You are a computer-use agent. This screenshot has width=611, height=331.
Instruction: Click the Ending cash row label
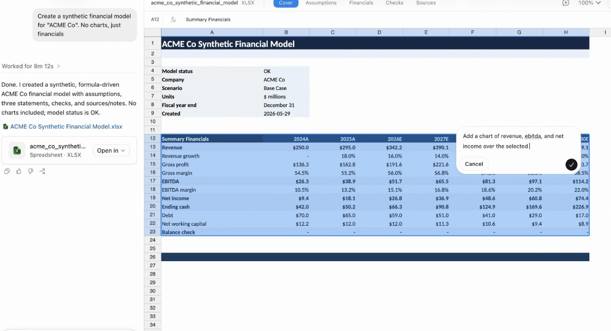(212, 207)
